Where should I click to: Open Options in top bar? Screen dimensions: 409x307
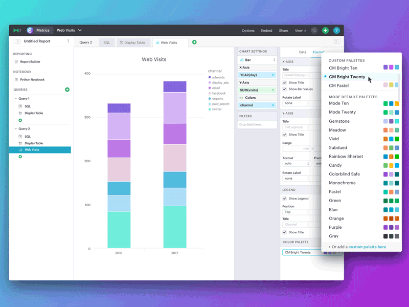248,31
